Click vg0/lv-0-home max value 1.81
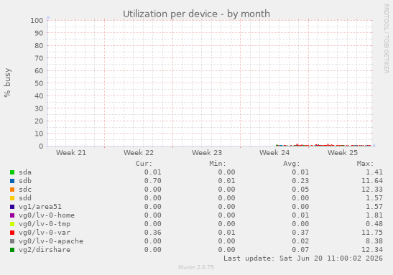 tap(374, 215)
